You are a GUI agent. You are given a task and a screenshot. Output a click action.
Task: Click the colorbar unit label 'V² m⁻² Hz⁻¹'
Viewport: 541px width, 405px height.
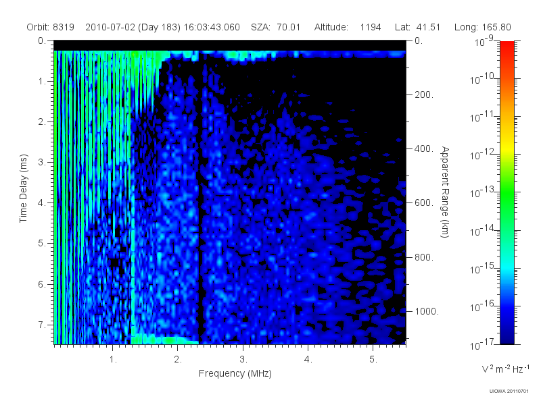click(x=505, y=369)
